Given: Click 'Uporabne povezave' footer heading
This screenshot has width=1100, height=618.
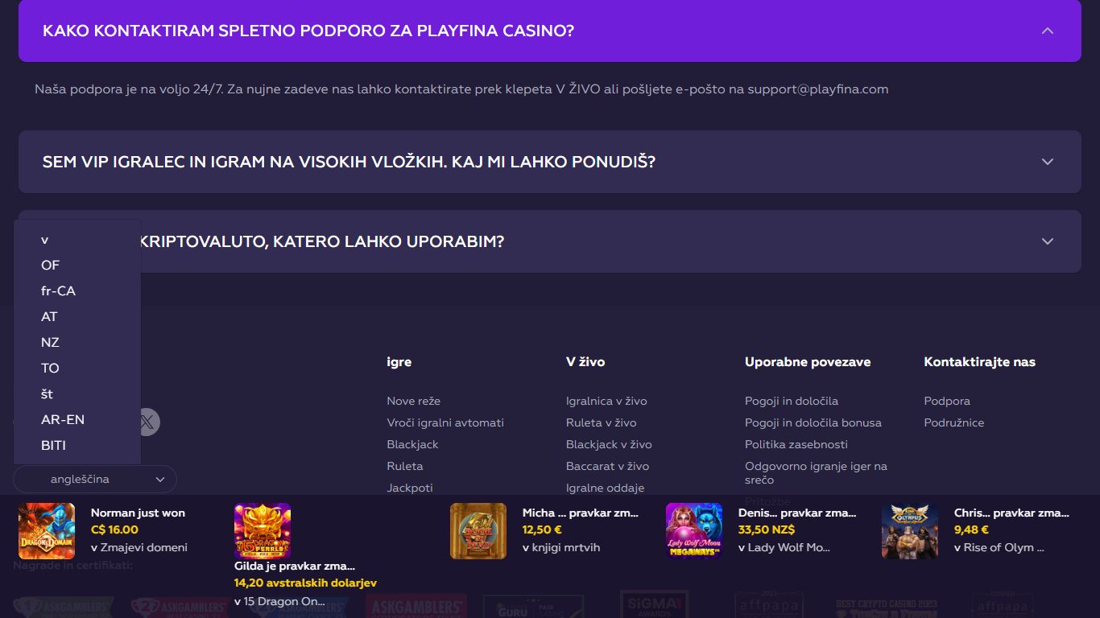Looking at the screenshot, I should pyautogui.click(x=808, y=362).
